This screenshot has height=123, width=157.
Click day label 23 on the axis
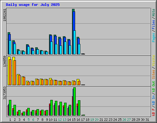pyautogui.click(x=110, y=120)
